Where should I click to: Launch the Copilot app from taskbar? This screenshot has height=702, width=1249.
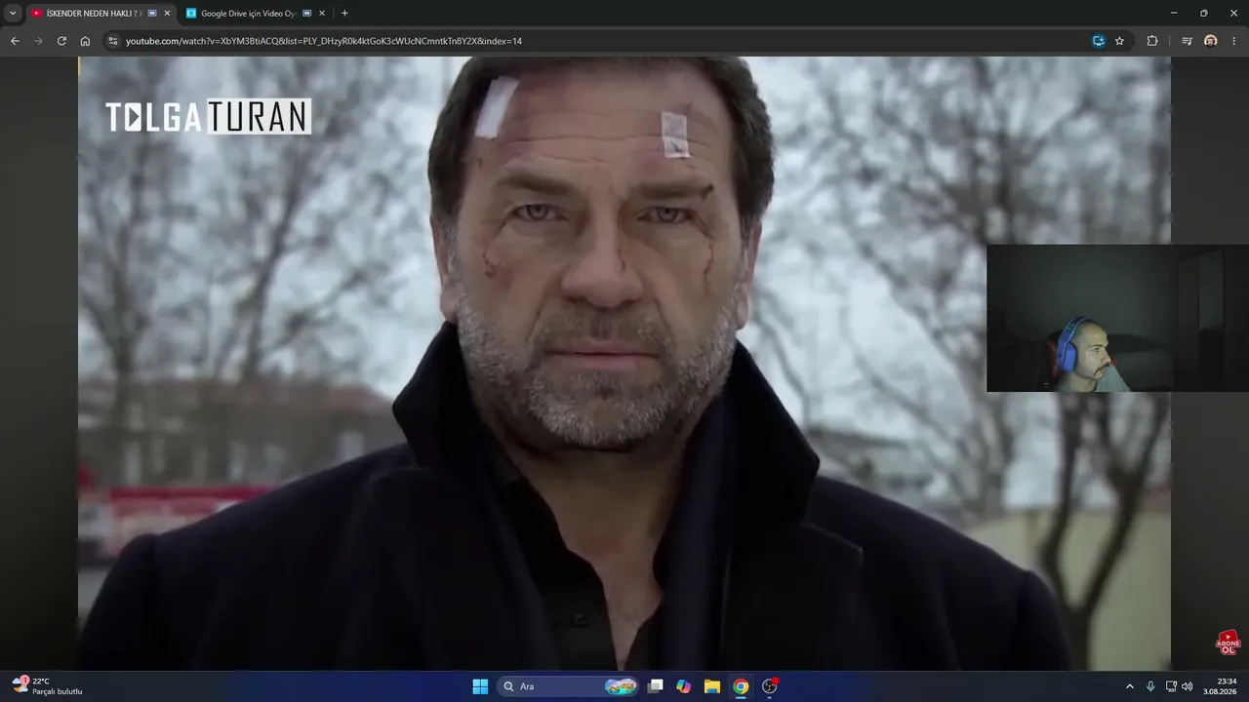[684, 686]
